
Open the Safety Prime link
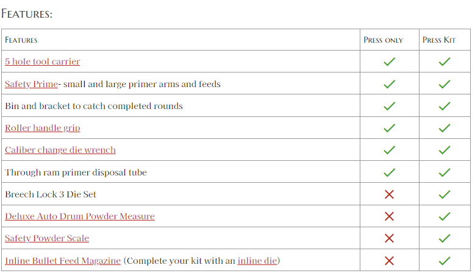pos(31,84)
